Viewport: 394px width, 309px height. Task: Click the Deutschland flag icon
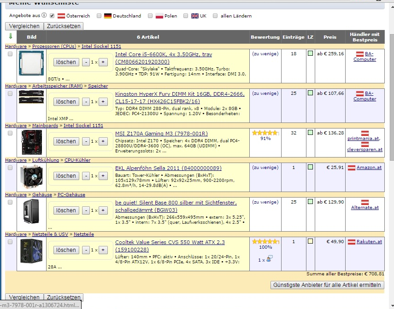pos(108,16)
